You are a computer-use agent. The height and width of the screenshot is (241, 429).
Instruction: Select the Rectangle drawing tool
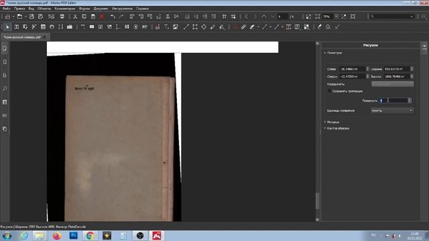click(195, 27)
